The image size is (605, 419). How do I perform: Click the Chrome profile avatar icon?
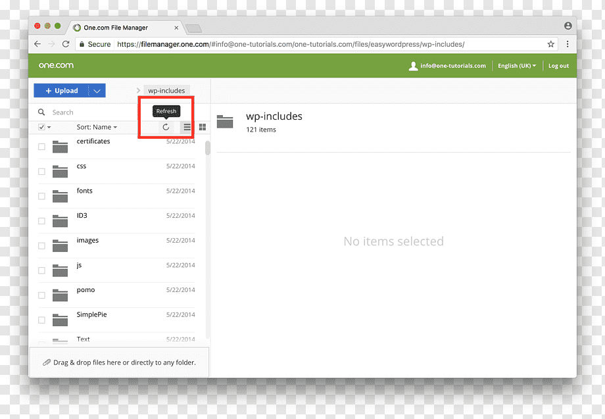point(568,26)
